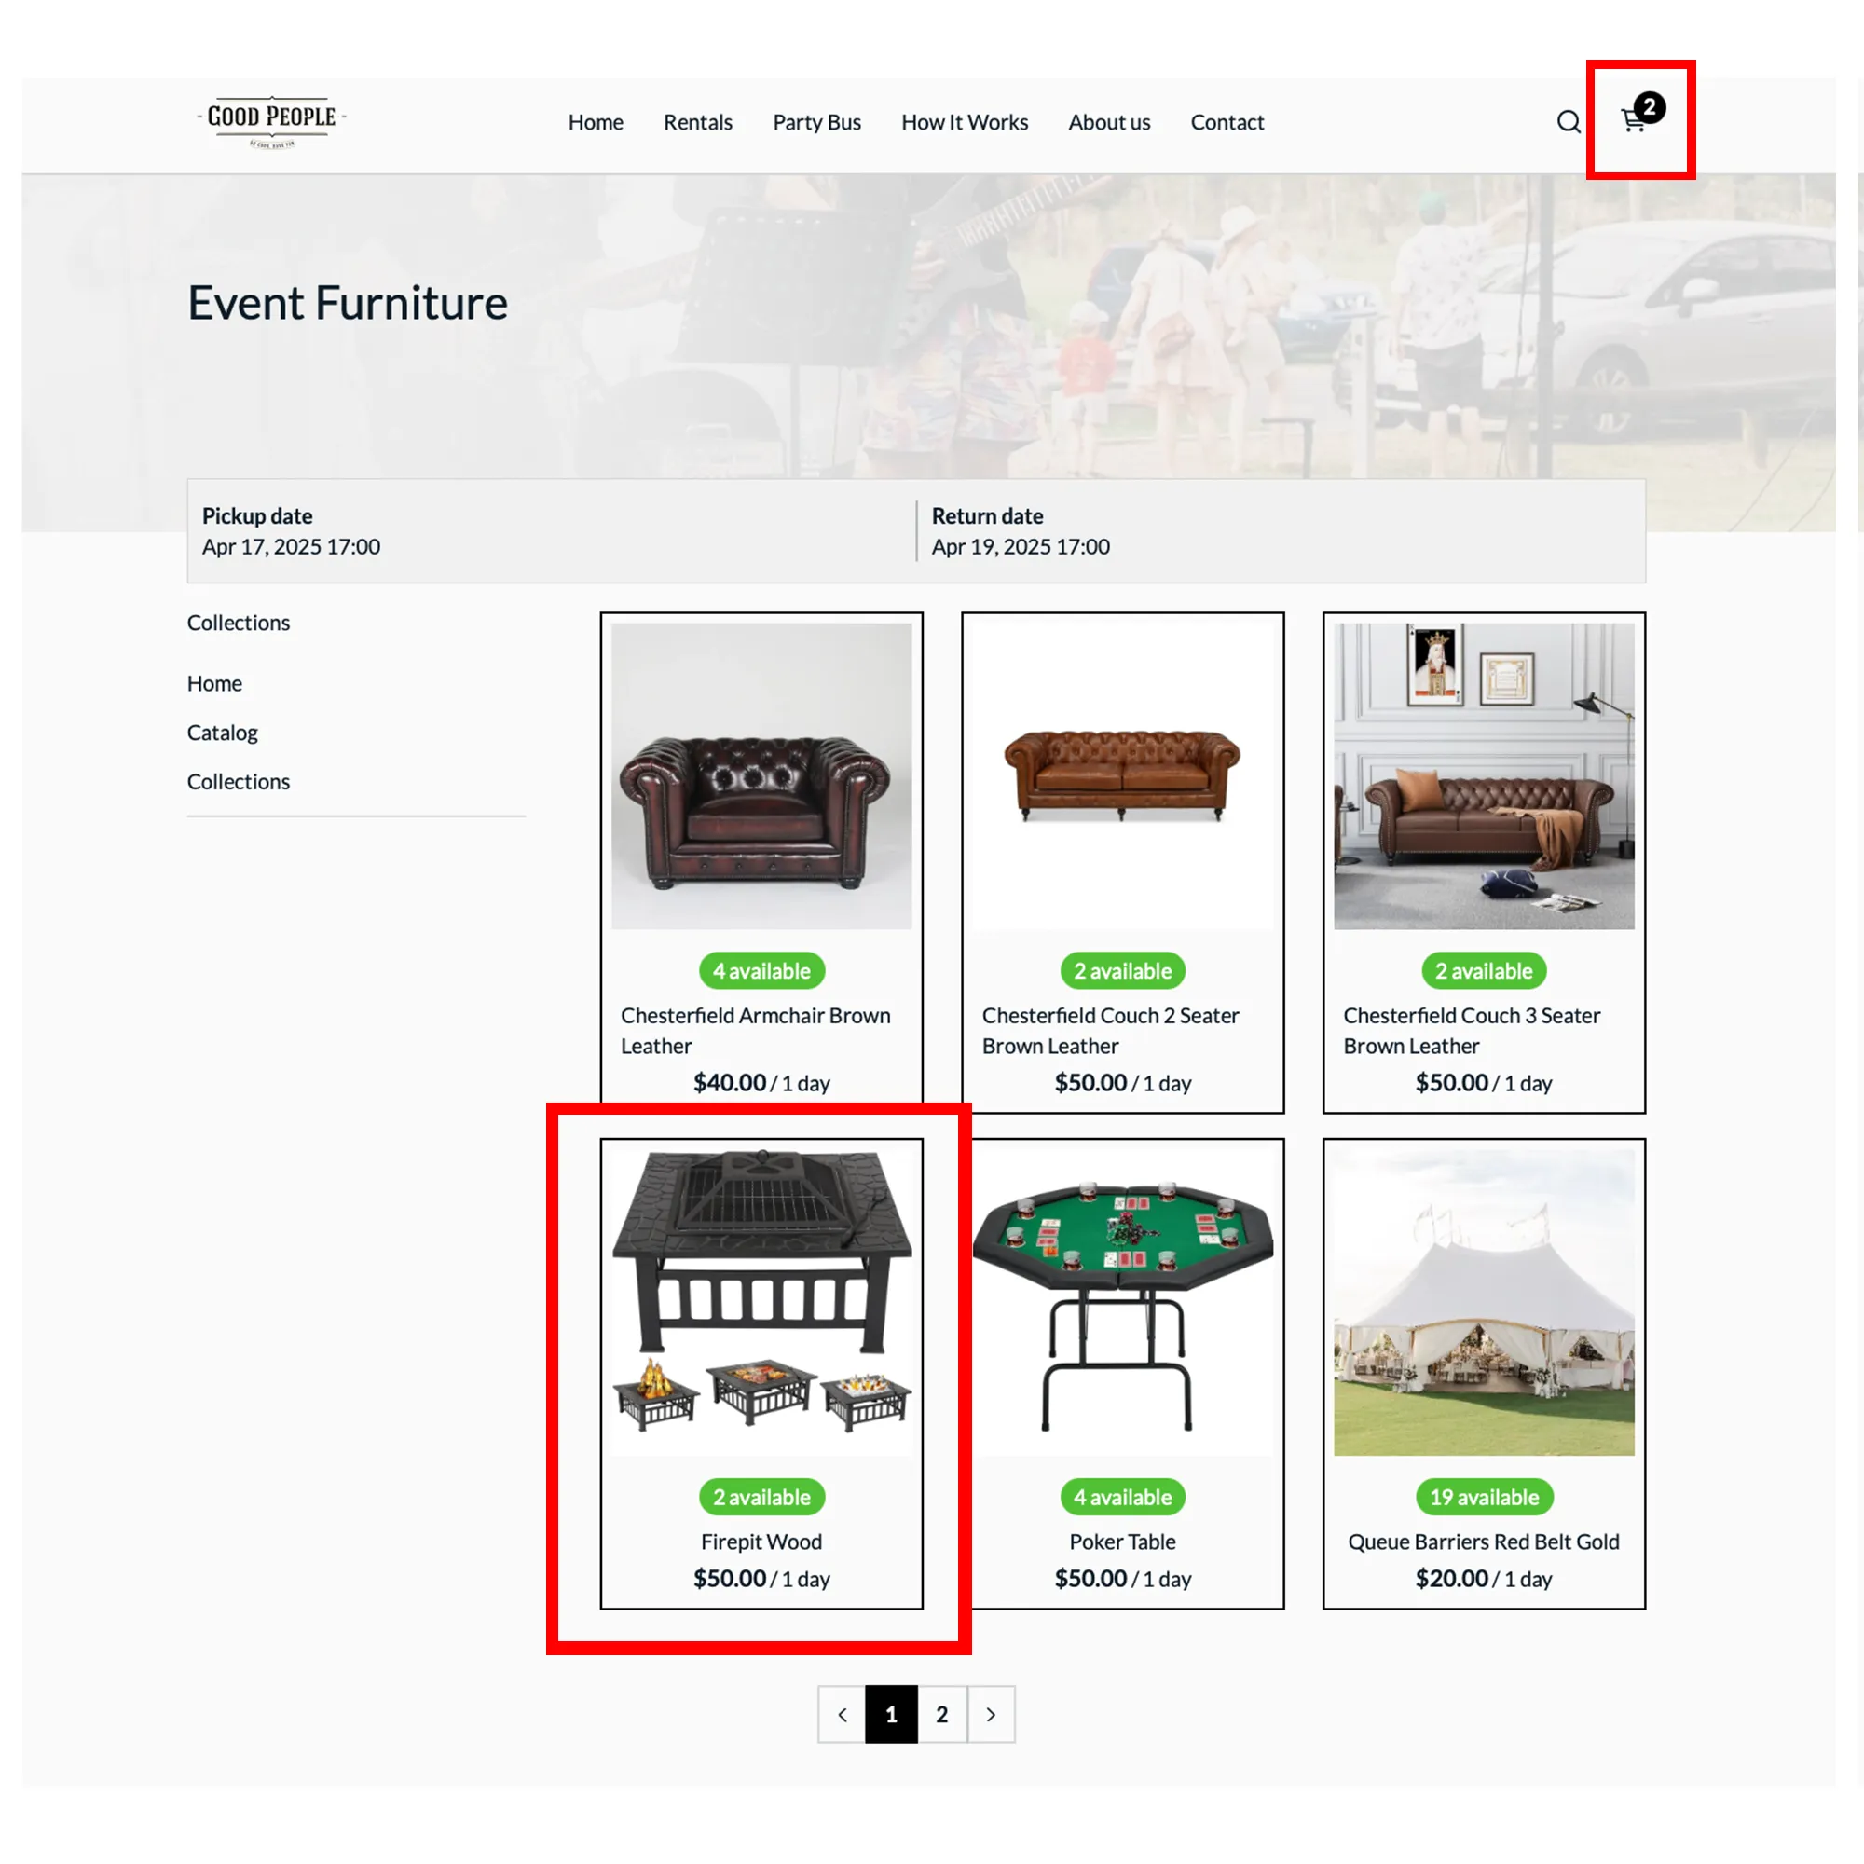Open the Contact page

(x=1227, y=122)
